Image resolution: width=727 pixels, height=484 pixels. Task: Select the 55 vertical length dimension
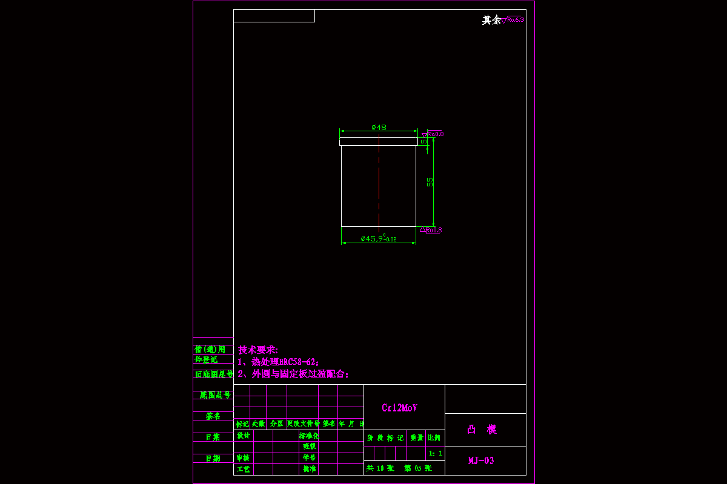pyautogui.click(x=430, y=181)
